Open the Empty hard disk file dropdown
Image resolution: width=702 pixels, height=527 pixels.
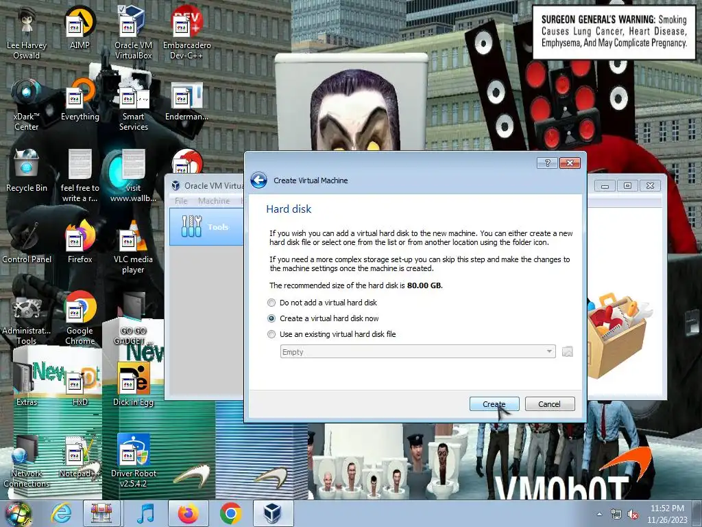tap(417, 352)
